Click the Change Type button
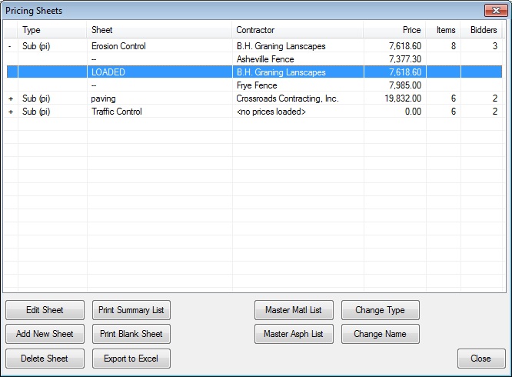 tap(381, 310)
